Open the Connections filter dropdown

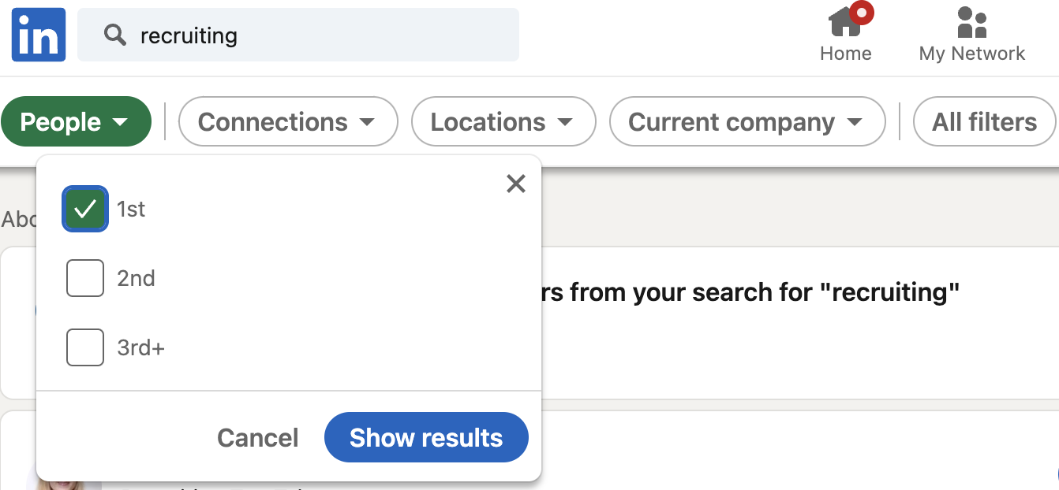point(287,121)
